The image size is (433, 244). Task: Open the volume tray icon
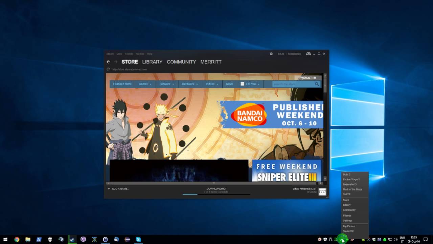[395, 240]
